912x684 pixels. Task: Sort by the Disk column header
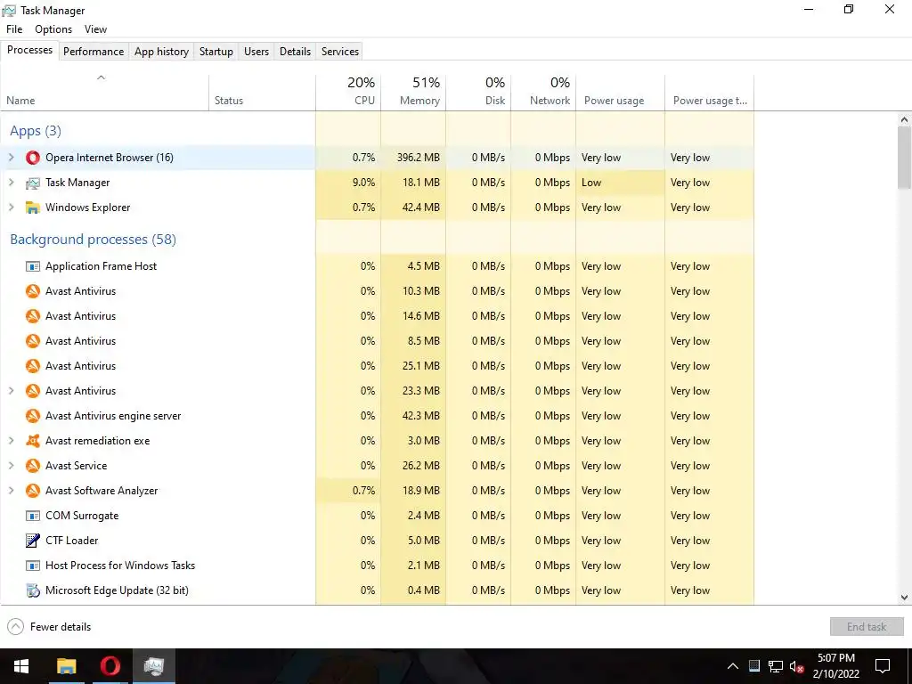(478, 92)
